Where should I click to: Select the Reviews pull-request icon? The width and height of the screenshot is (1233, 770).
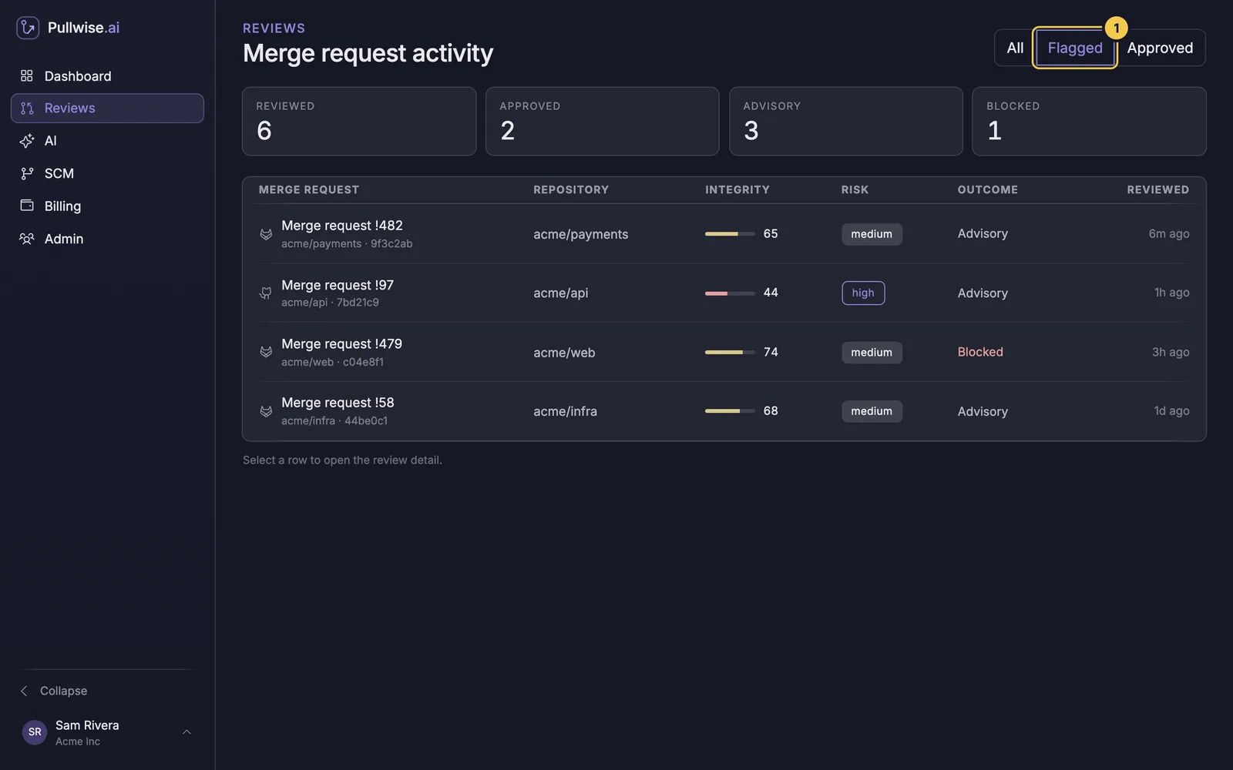click(27, 109)
